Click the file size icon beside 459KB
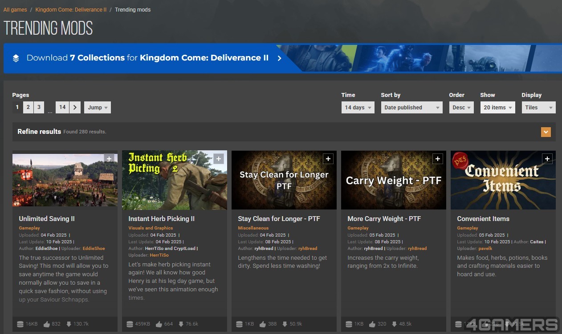 pos(130,324)
